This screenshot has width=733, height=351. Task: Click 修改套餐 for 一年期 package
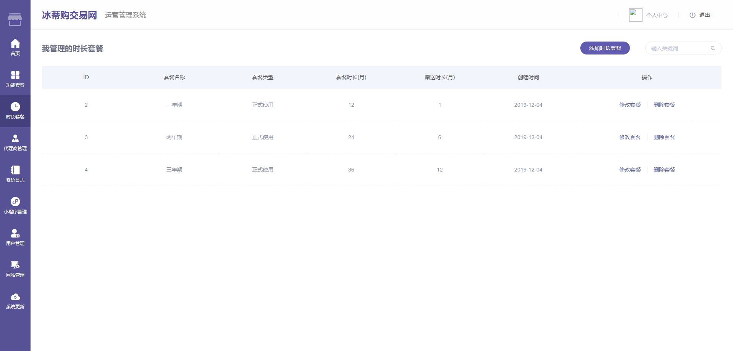(x=630, y=105)
